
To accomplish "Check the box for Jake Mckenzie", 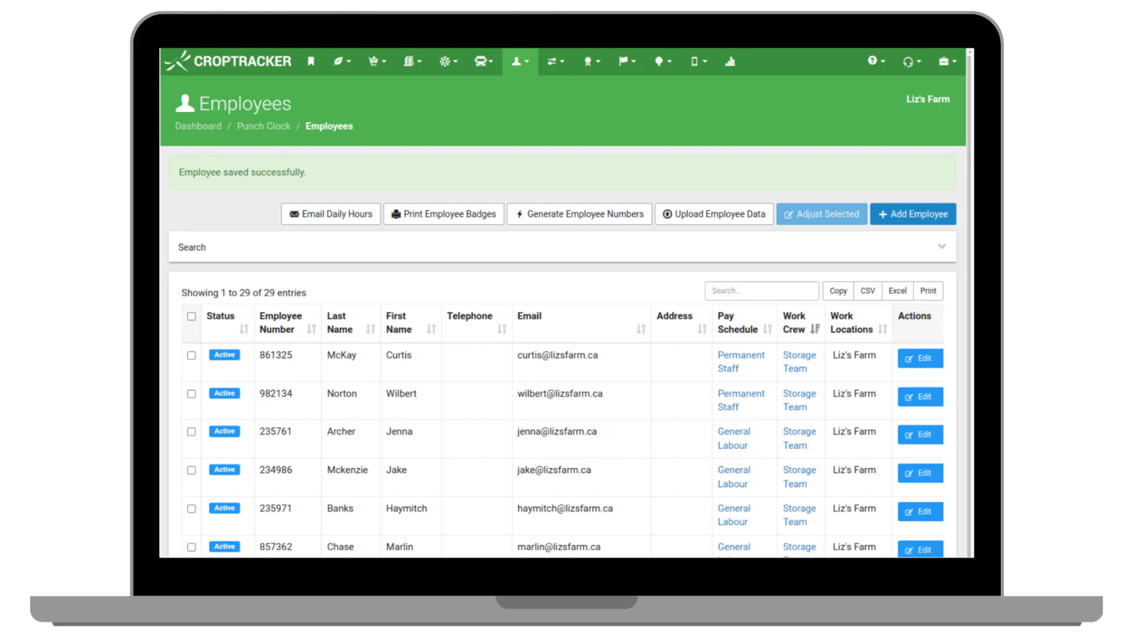I will [x=191, y=470].
